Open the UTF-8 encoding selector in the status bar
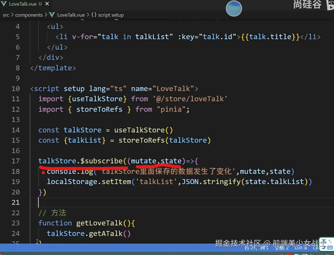This screenshot has width=334, height=255. pos(301,248)
